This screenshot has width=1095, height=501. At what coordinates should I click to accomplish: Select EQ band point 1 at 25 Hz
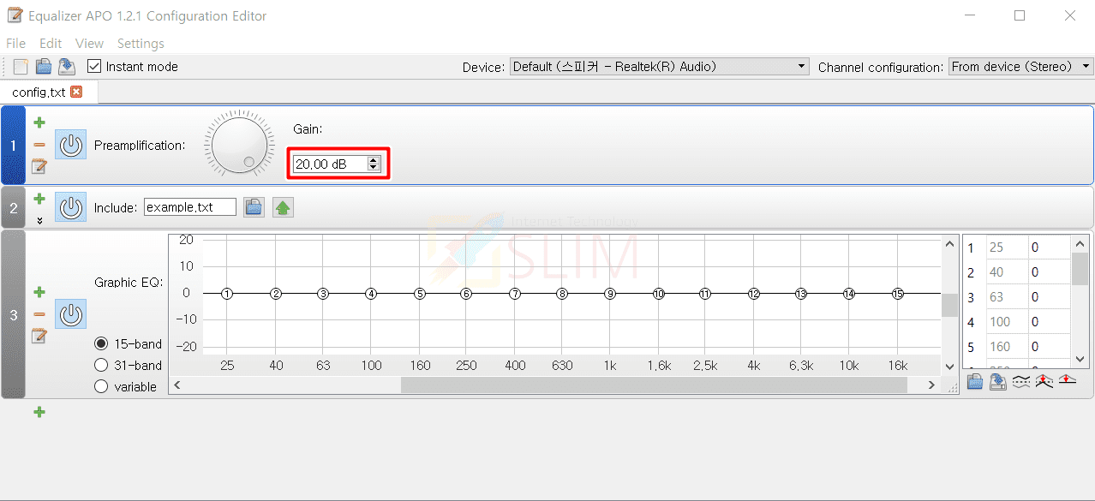[227, 294]
